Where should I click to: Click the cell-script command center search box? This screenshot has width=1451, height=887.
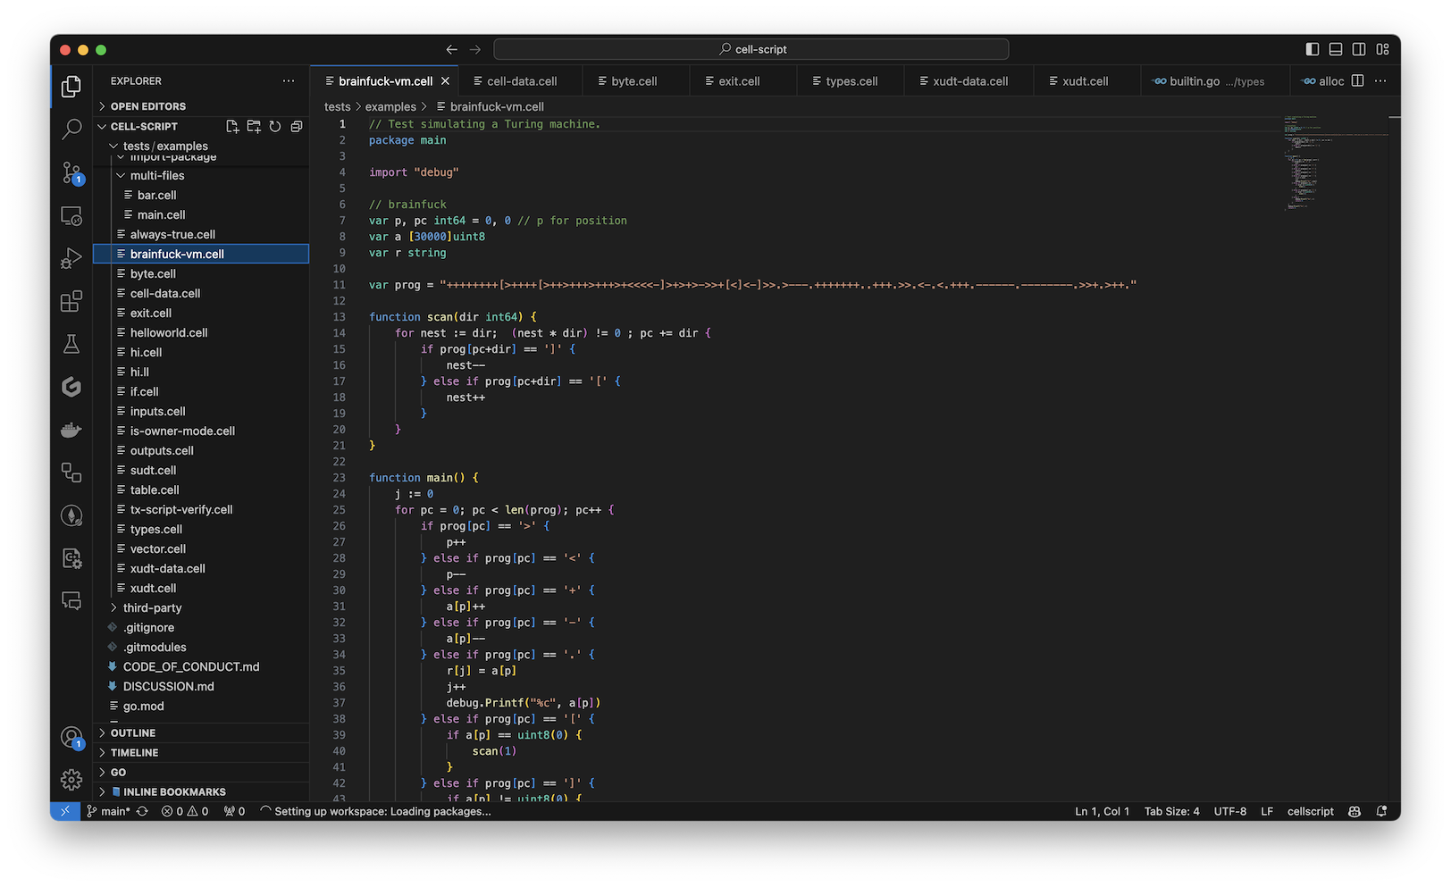[x=751, y=49]
